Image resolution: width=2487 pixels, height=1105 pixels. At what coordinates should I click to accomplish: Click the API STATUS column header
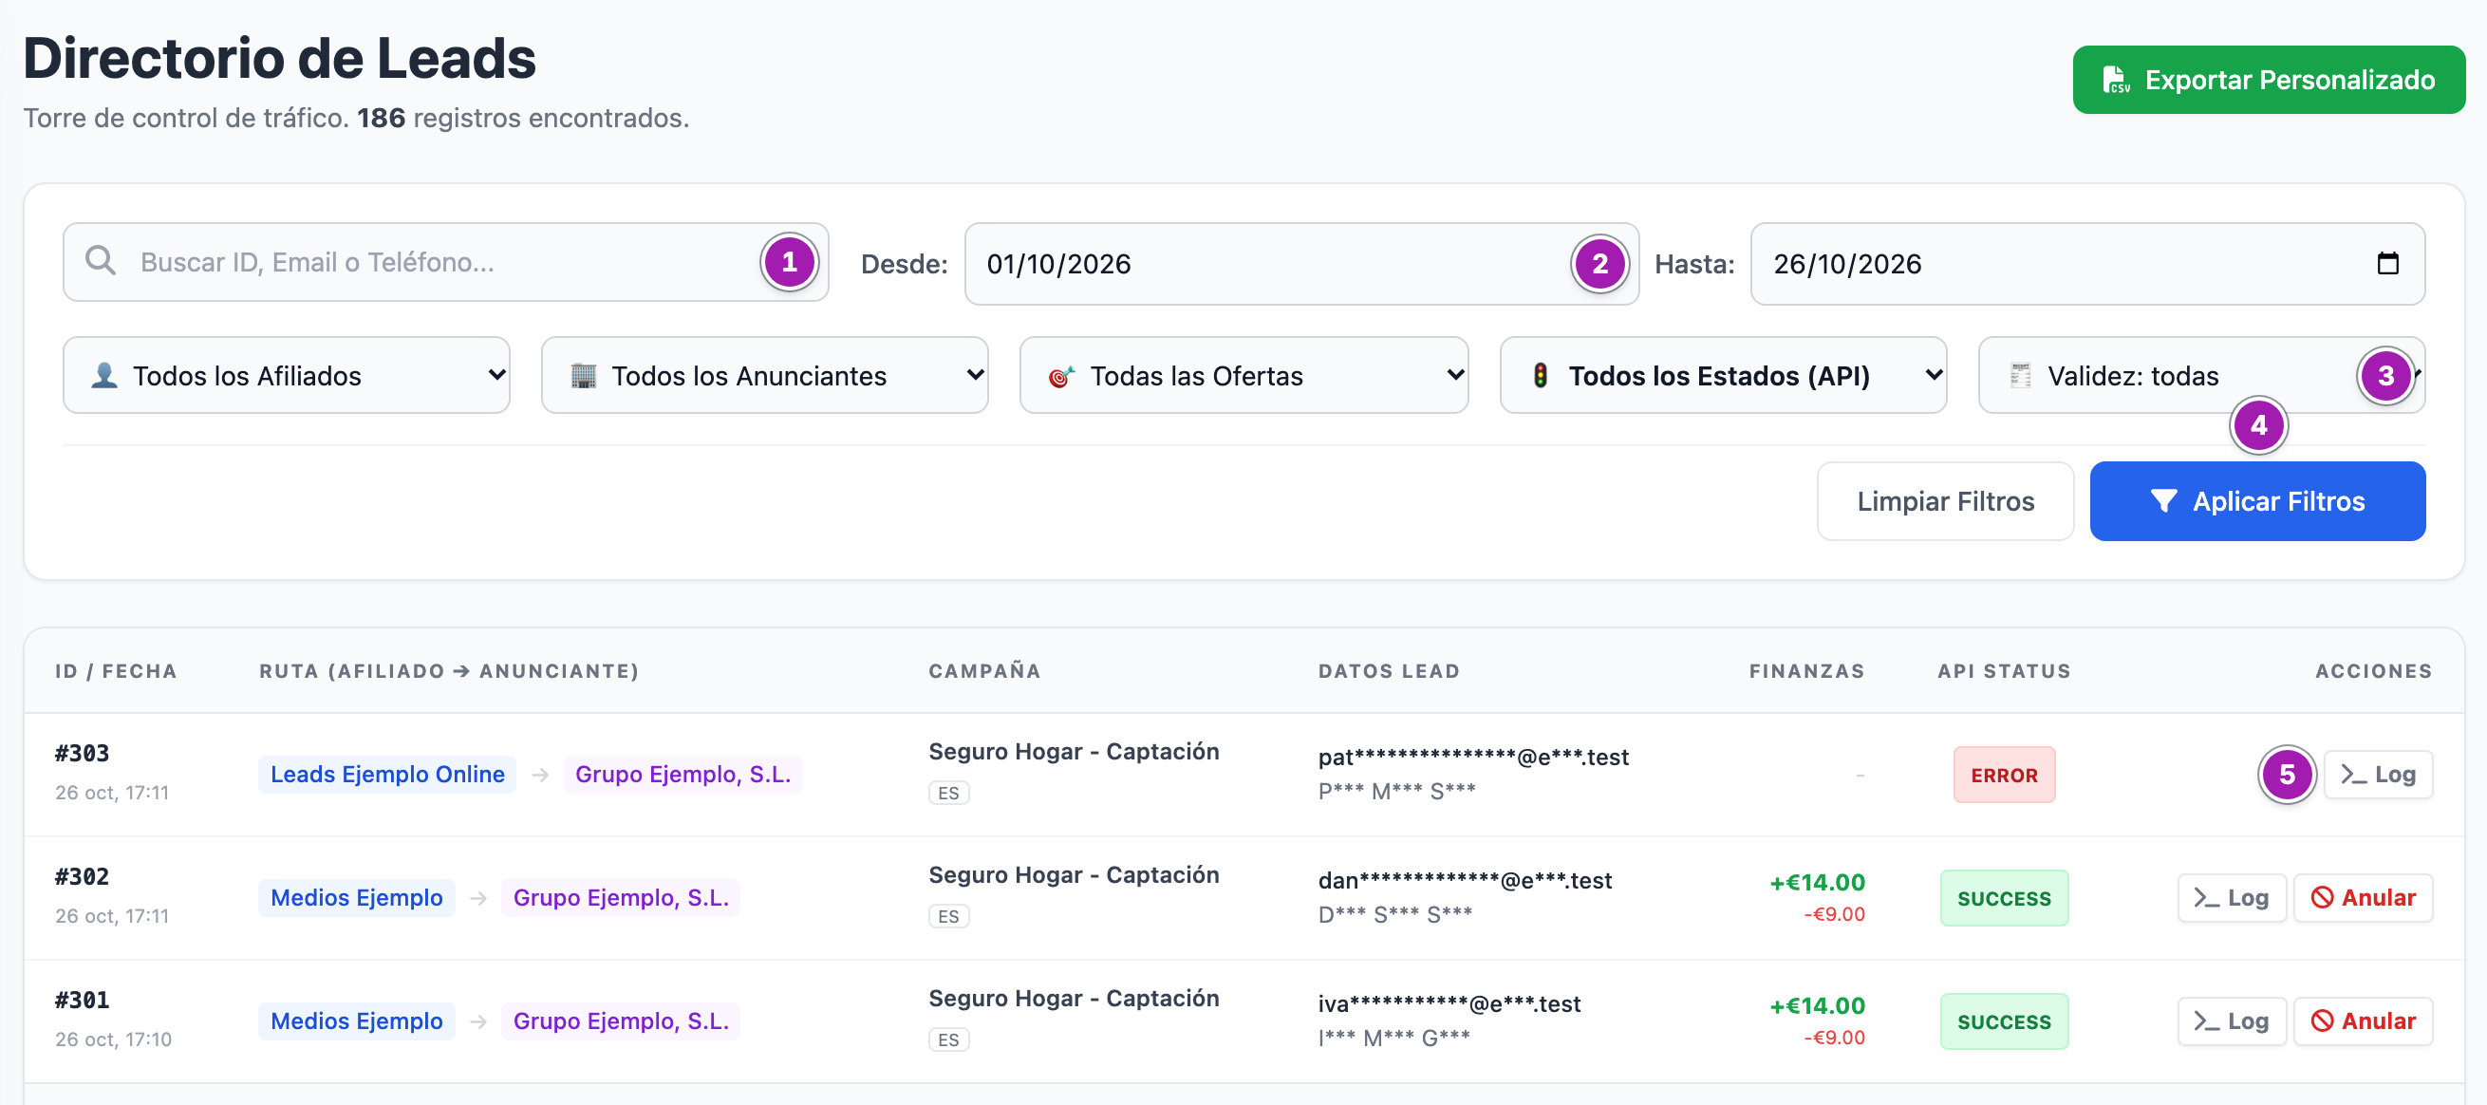coord(2003,671)
